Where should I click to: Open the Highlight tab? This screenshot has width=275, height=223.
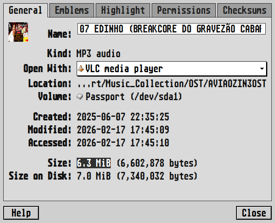(122, 10)
